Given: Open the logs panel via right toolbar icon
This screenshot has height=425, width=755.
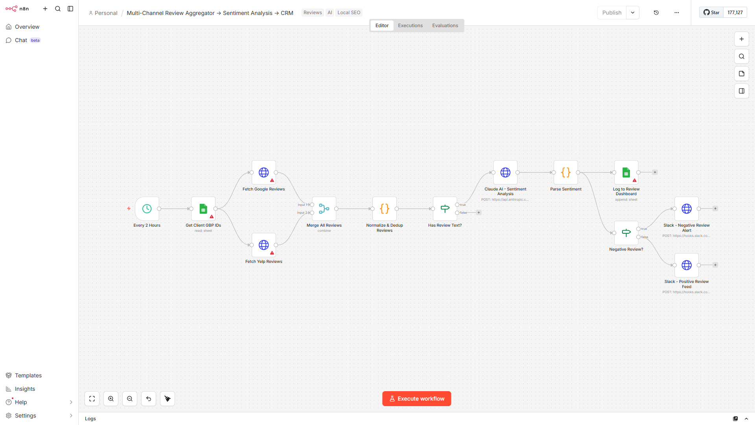Looking at the screenshot, I should click(742, 91).
